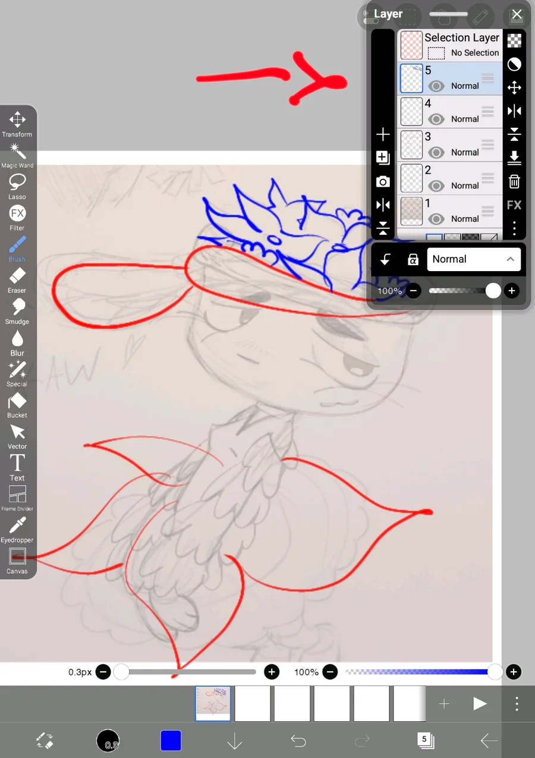535x758 pixels.
Task: Open animation more options three dots
Action: pyautogui.click(x=517, y=704)
